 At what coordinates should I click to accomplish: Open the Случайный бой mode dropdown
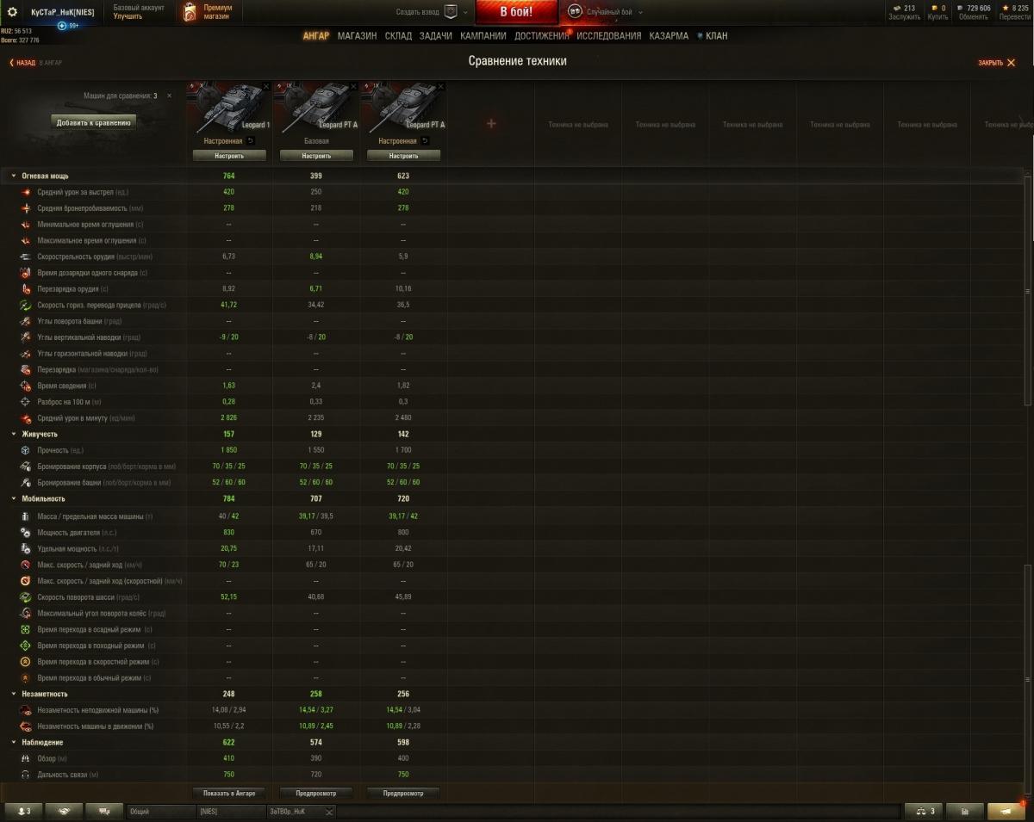pos(638,12)
